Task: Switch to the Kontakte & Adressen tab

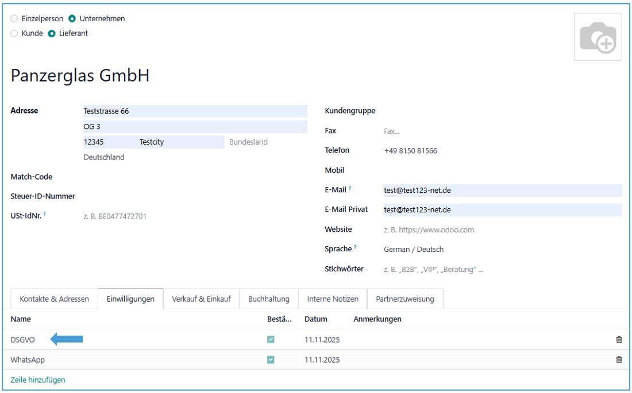Action: coord(54,299)
